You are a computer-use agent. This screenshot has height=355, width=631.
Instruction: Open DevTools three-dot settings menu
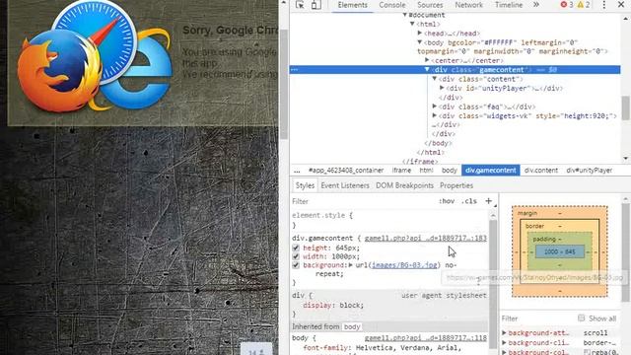(x=604, y=5)
